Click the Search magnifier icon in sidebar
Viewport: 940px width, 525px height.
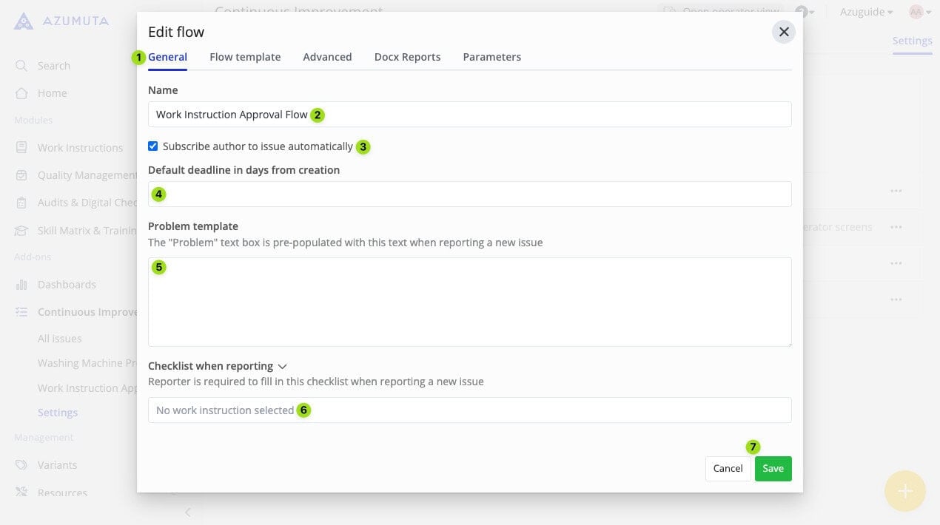tap(21, 66)
